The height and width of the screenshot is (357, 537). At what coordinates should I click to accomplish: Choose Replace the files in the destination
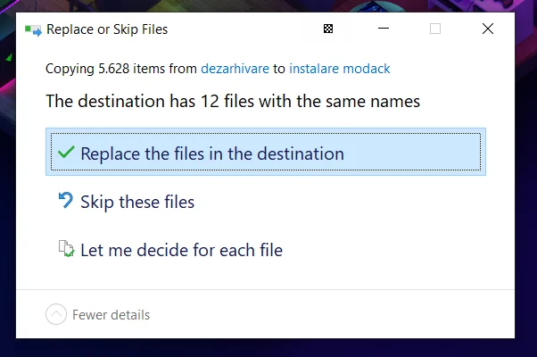[x=266, y=152]
